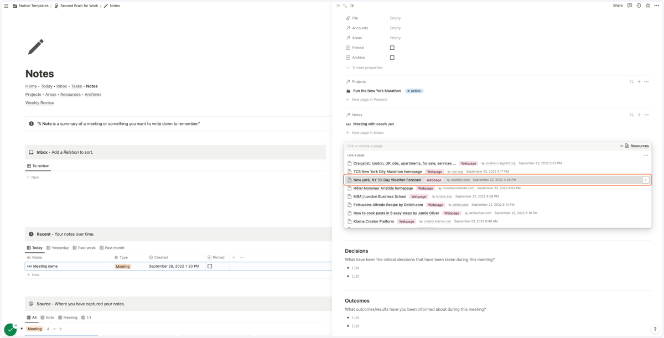Screen dimensions: 664x338
Task: Open Meeting with coach Jan note
Action: (x=373, y=124)
